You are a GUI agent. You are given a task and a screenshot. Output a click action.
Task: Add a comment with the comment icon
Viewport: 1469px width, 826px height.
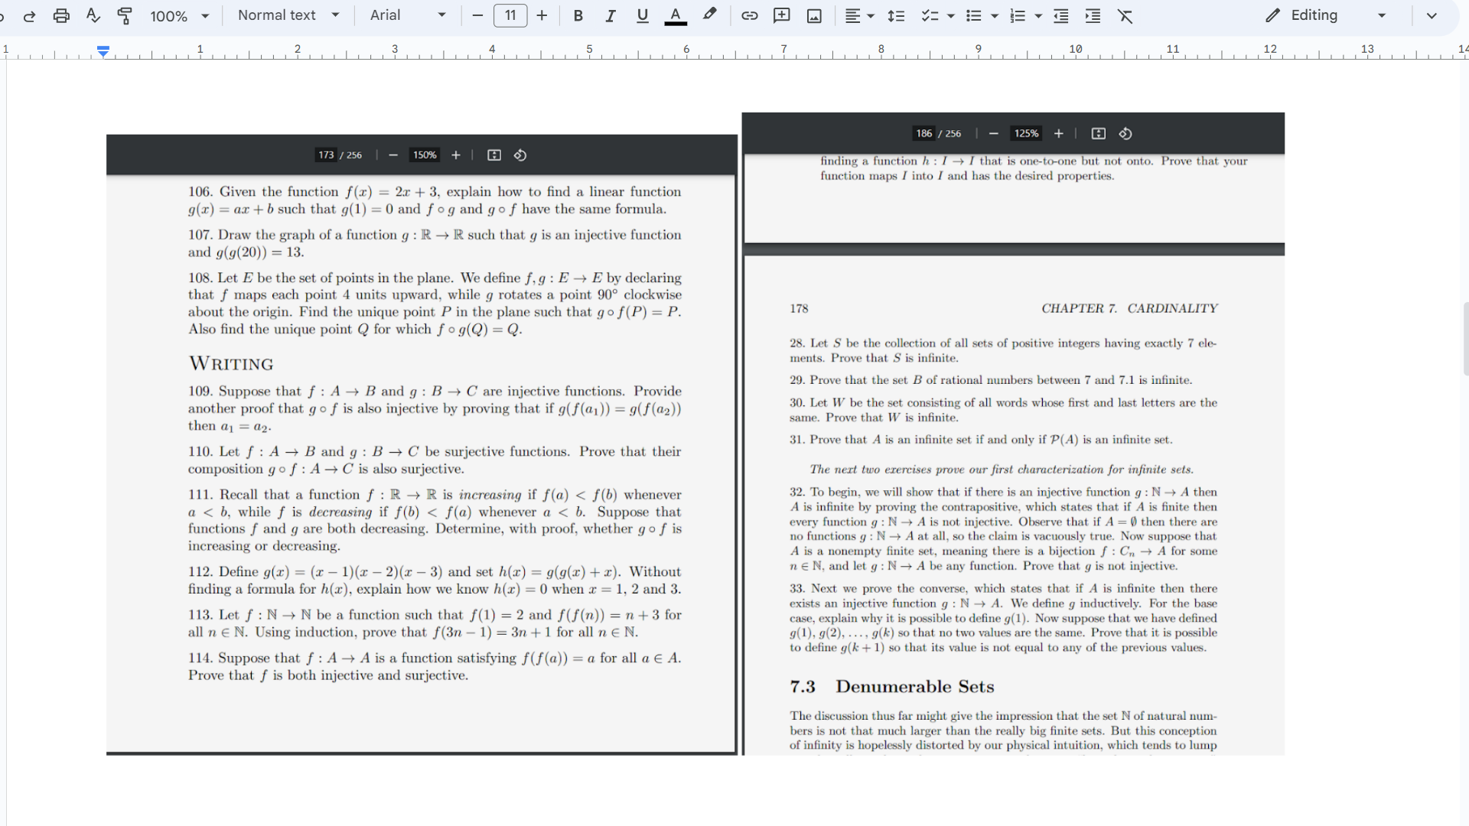tap(781, 15)
